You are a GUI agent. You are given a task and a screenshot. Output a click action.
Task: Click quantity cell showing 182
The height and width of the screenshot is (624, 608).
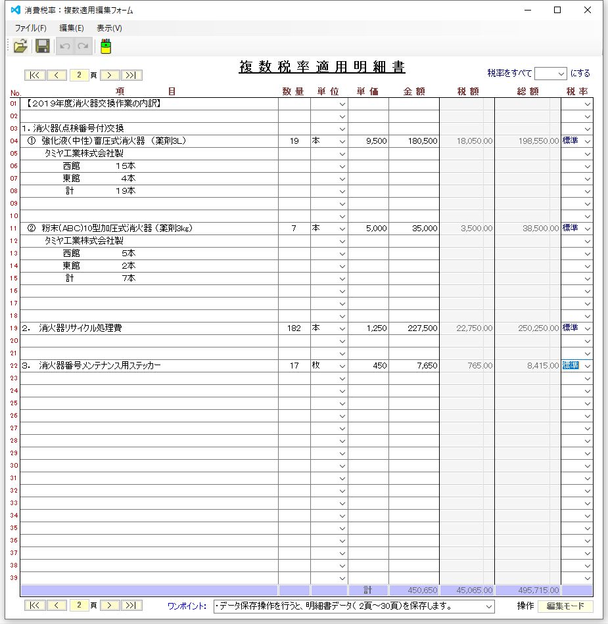(294, 328)
